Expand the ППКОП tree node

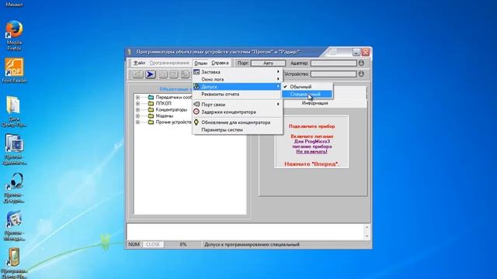pyautogui.click(x=137, y=103)
